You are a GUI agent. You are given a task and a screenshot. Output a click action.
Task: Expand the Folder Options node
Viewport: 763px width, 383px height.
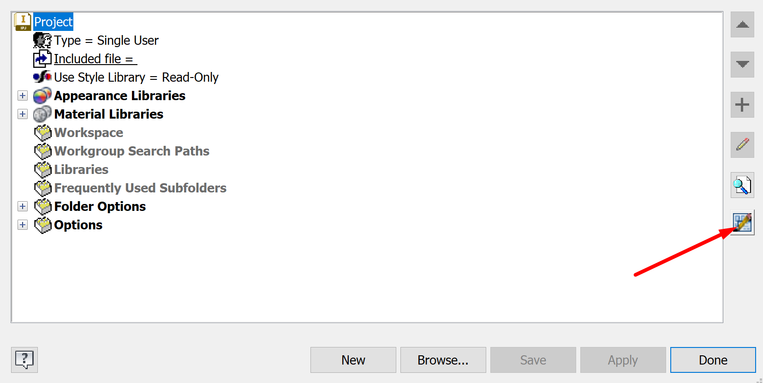22,206
